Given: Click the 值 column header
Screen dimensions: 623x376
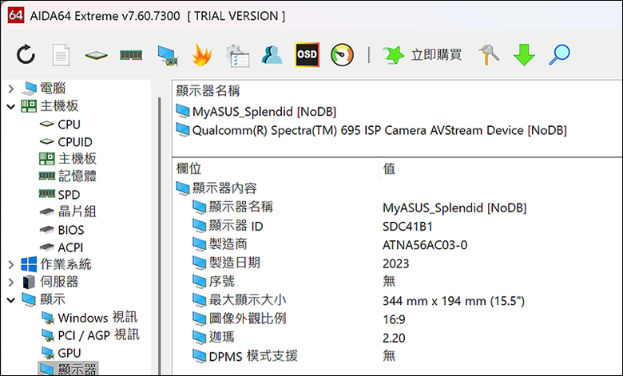Looking at the screenshot, I should pyautogui.click(x=389, y=168).
